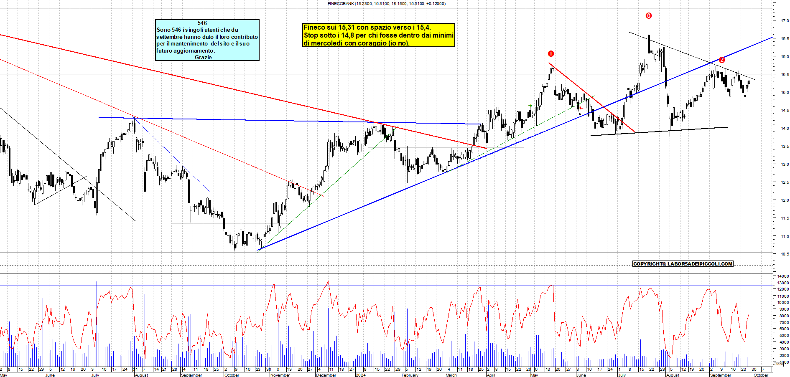
Task: Click the line 'futuro aggiornamento.' in the cyan box
Action: [x=186, y=51]
